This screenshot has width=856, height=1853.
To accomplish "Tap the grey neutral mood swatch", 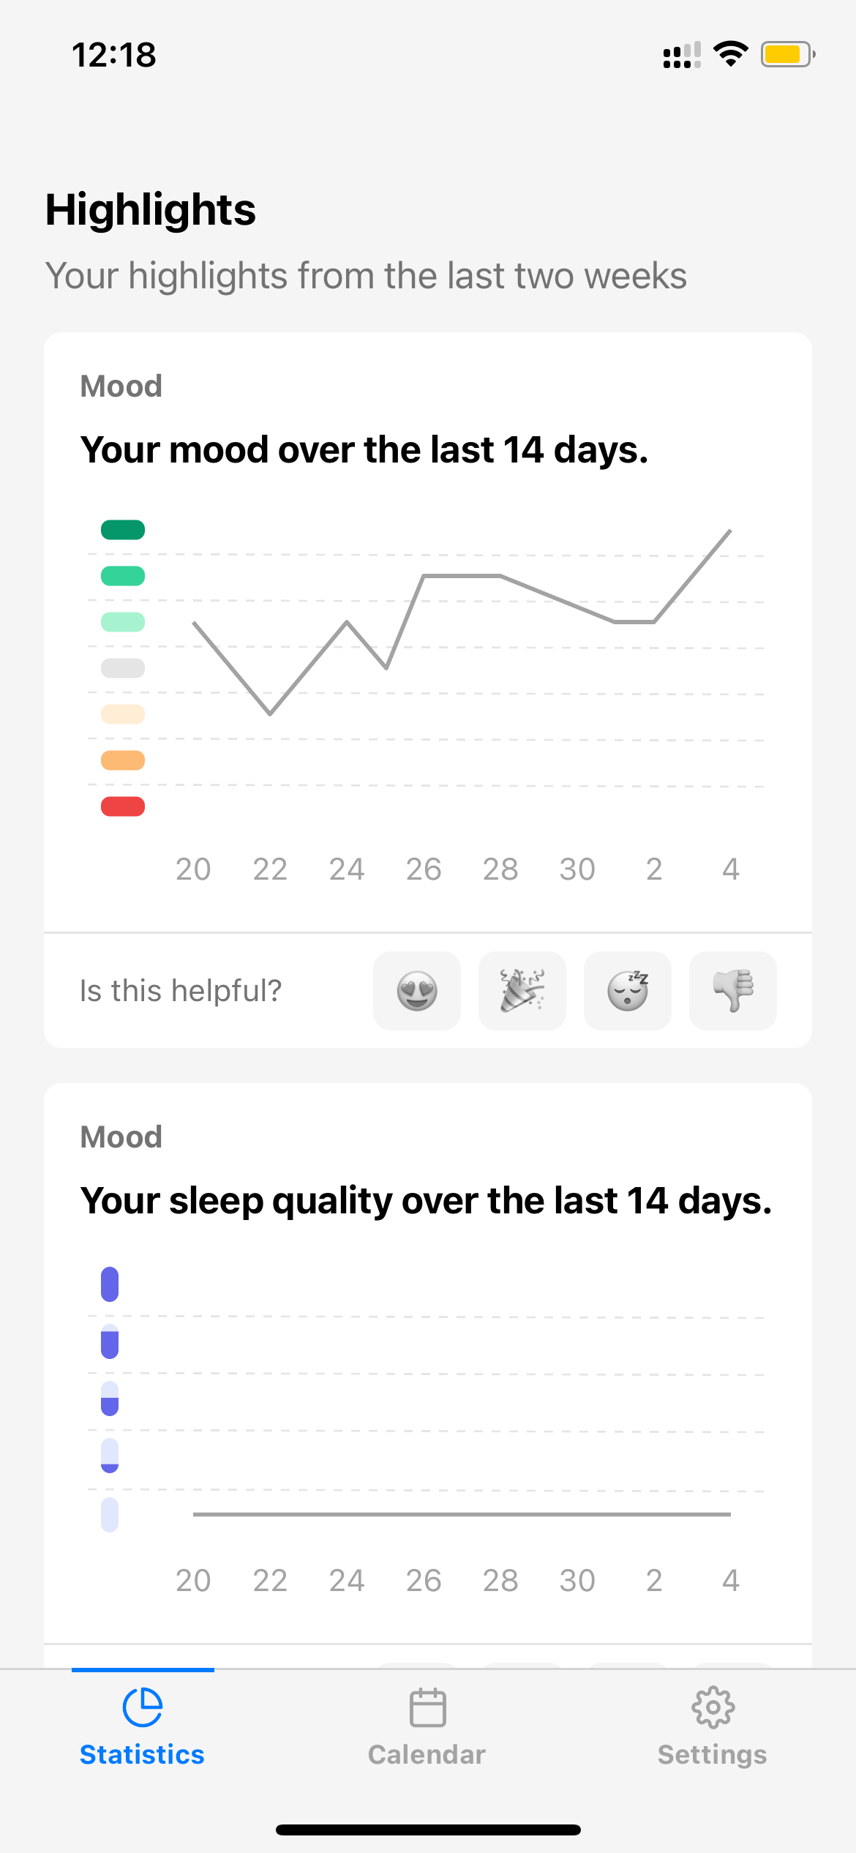I will (x=123, y=668).
